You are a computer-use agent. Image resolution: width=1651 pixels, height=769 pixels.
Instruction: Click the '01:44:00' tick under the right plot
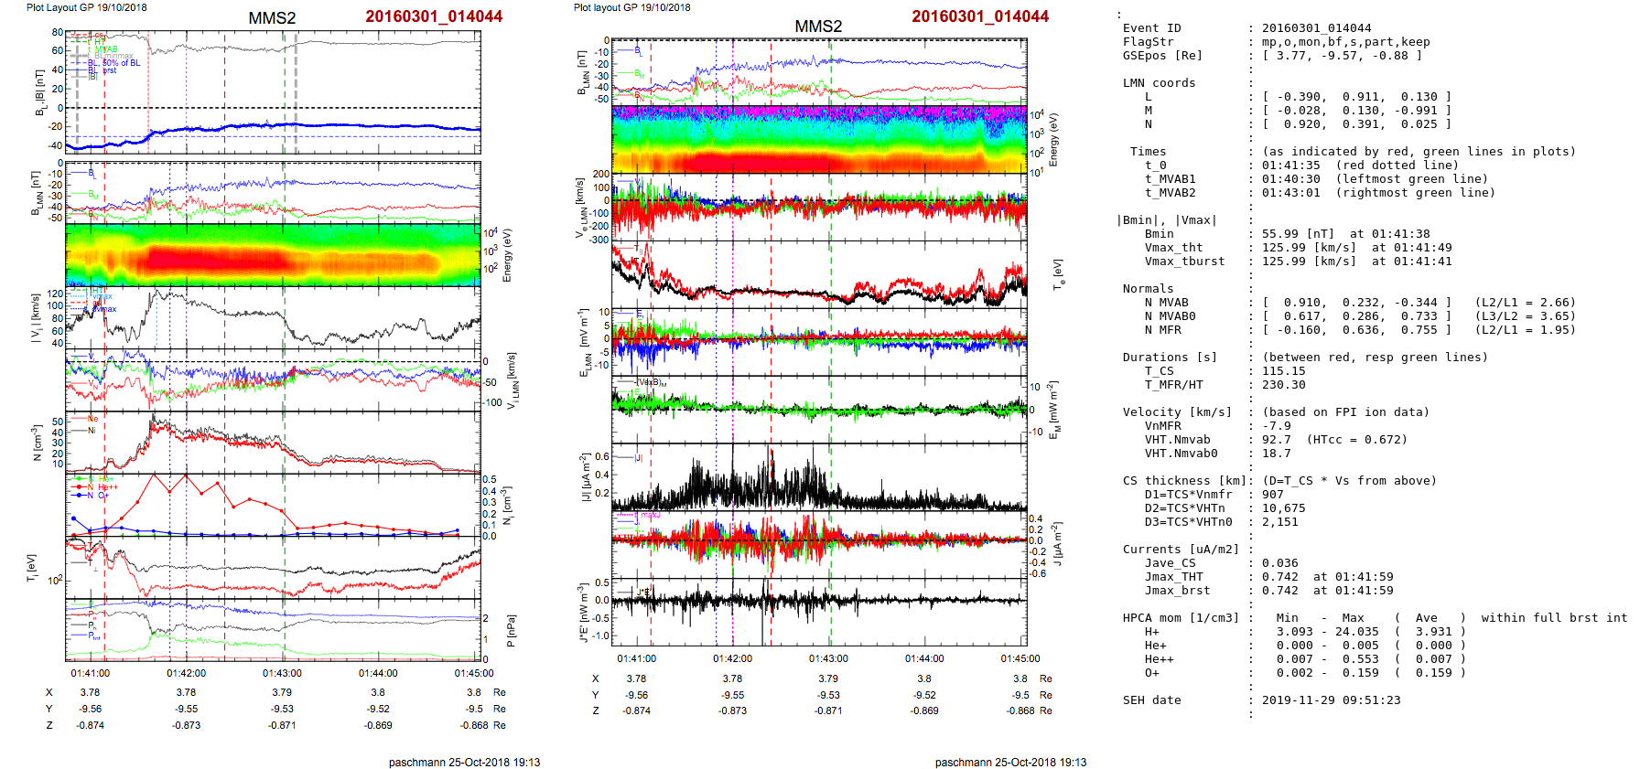click(924, 658)
